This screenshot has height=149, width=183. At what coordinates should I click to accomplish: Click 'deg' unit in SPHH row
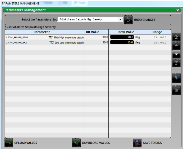pyautogui.click(x=137, y=37)
